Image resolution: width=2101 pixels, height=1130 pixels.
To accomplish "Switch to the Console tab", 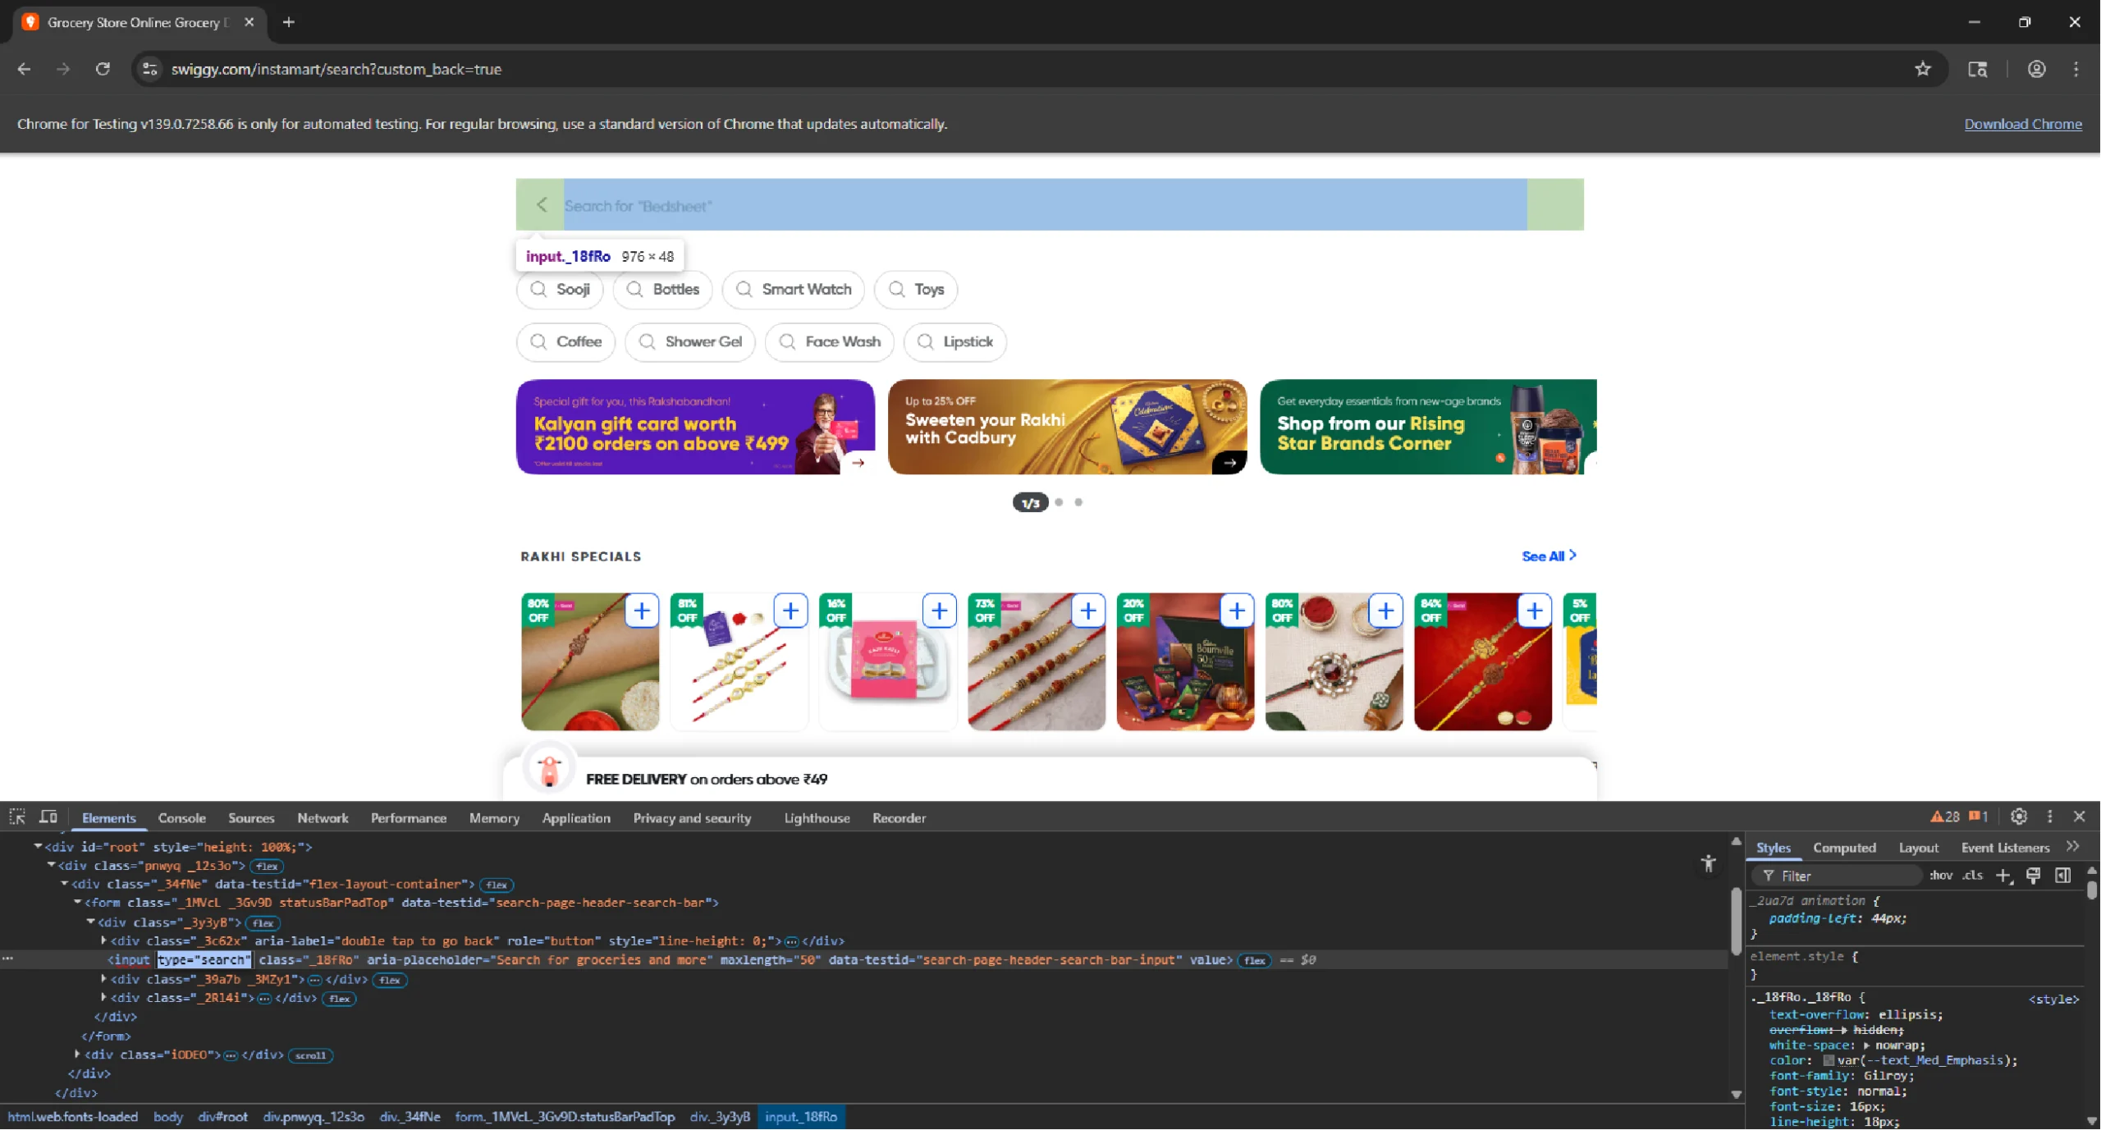I will [182, 818].
